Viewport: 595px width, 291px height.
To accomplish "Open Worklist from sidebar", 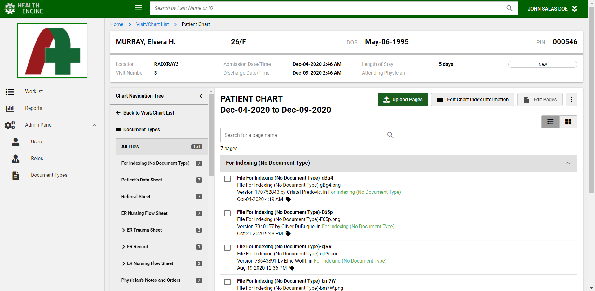I will pos(34,92).
